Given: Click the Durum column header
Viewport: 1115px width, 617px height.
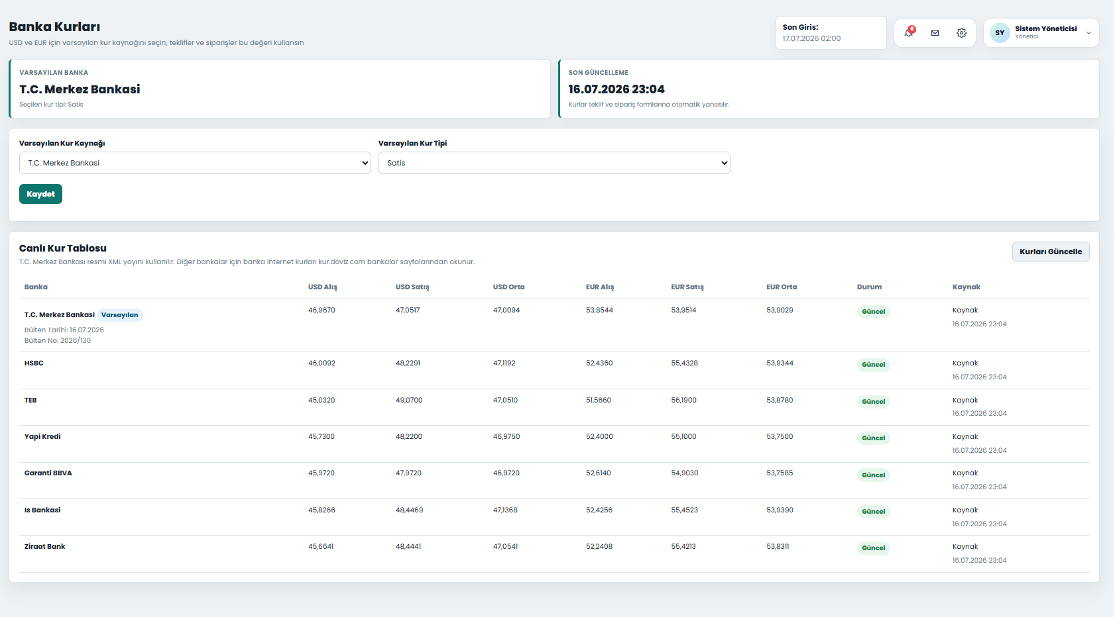Looking at the screenshot, I should click(869, 287).
